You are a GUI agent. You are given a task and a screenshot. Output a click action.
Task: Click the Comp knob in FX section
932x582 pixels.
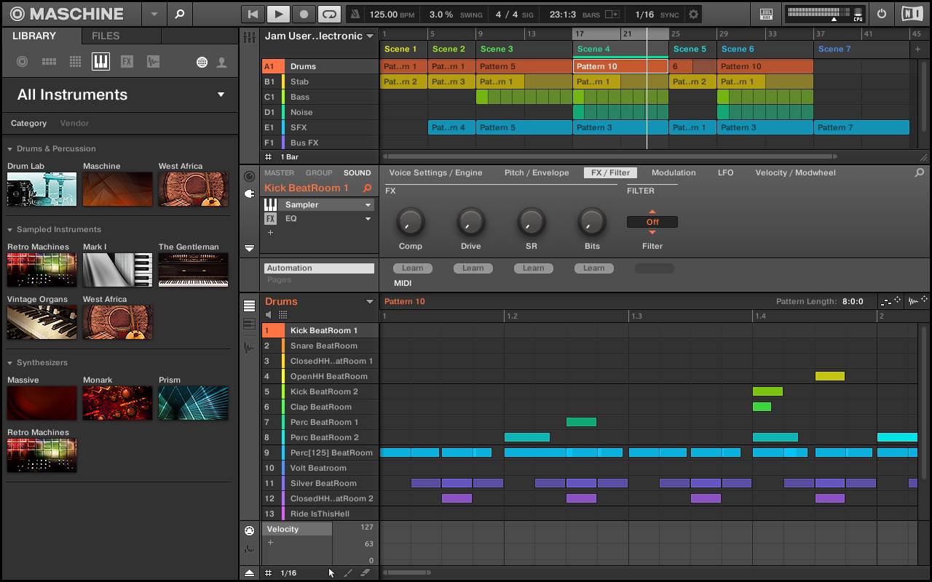click(411, 221)
